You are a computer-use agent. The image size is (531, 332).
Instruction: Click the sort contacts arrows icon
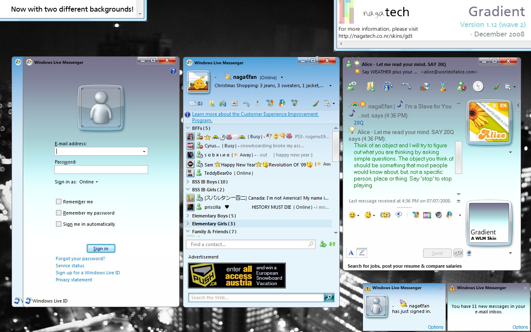[x=332, y=244]
